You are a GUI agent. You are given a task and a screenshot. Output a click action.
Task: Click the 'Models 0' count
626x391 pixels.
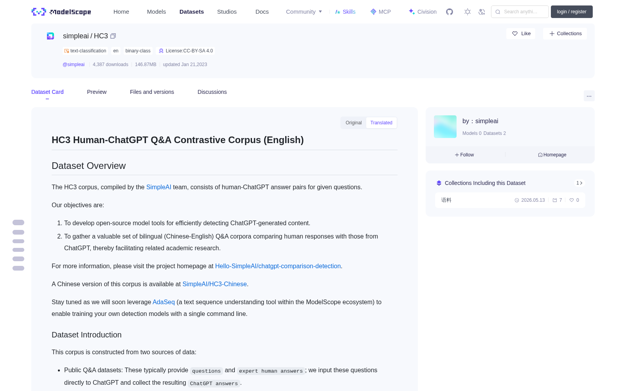472,133
